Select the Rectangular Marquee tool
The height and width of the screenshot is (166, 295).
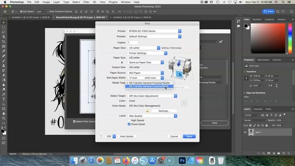4,27
